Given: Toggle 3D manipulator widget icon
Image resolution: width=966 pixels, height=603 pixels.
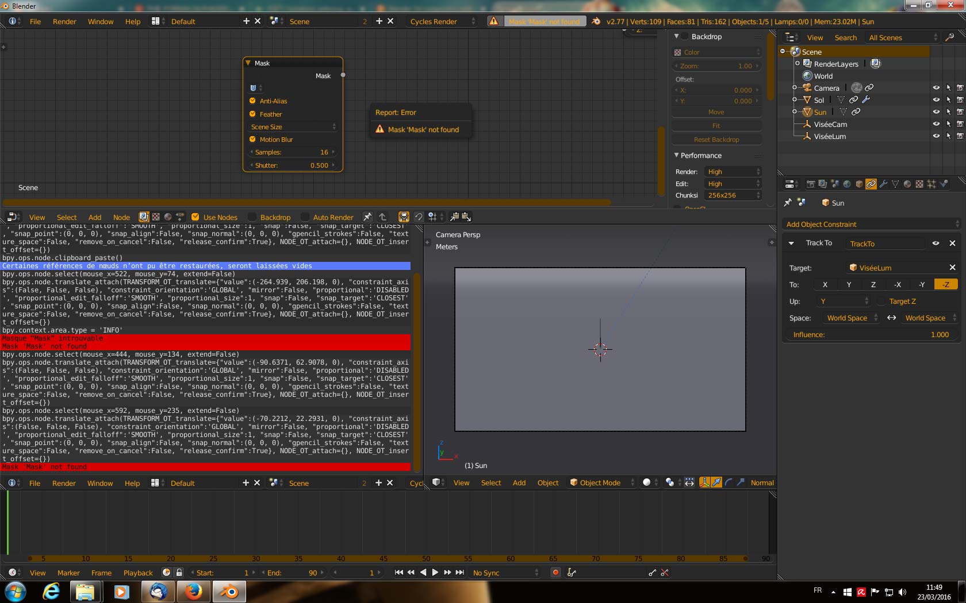Looking at the screenshot, I should click(704, 482).
